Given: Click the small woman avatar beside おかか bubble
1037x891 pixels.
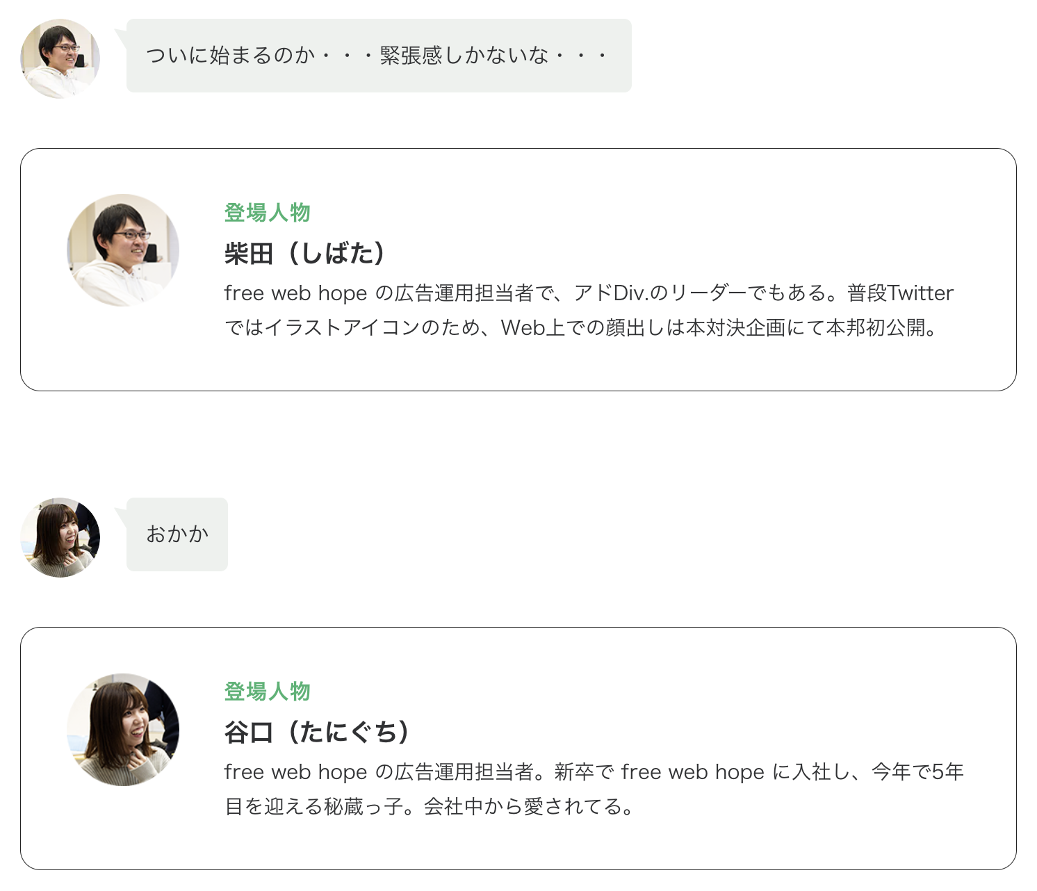Looking at the screenshot, I should coord(60,537).
